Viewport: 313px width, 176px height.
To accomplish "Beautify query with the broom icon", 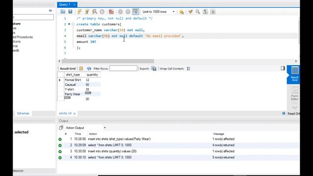I will coord(190,12).
